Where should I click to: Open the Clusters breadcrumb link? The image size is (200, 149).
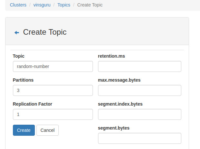pyautogui.click(x=18, y=5)
